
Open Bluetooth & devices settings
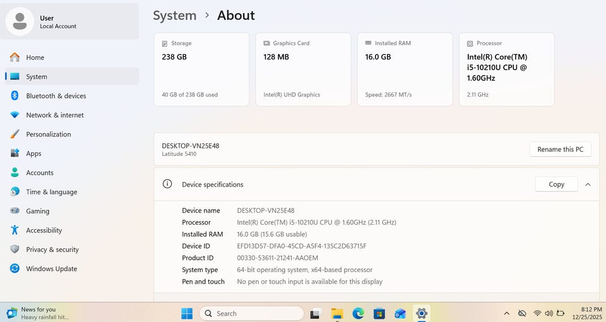tap(56, 96)
